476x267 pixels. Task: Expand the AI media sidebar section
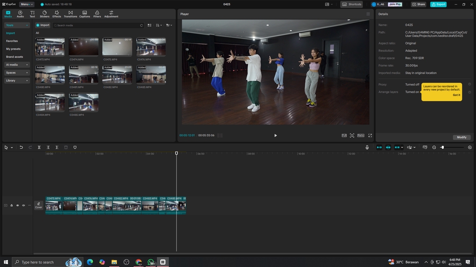tap(17, 65)
